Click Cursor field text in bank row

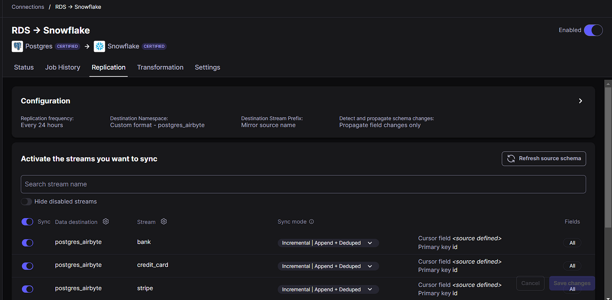click(x=460, y=238)
